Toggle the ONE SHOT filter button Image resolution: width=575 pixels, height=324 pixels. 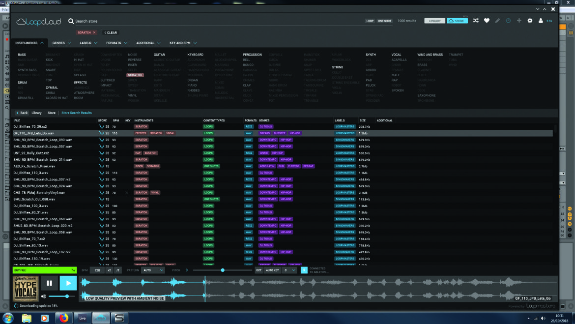click(x=385, y=21)
